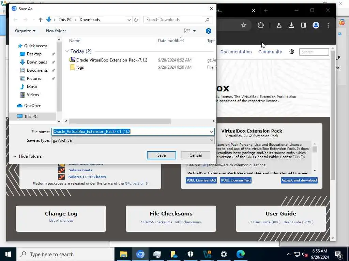Sort files by Date modified column
The image size is (349, 261).
(171, 41)
